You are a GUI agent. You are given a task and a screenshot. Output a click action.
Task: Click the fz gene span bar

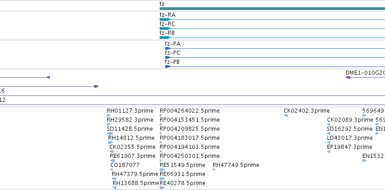[272, 9]
